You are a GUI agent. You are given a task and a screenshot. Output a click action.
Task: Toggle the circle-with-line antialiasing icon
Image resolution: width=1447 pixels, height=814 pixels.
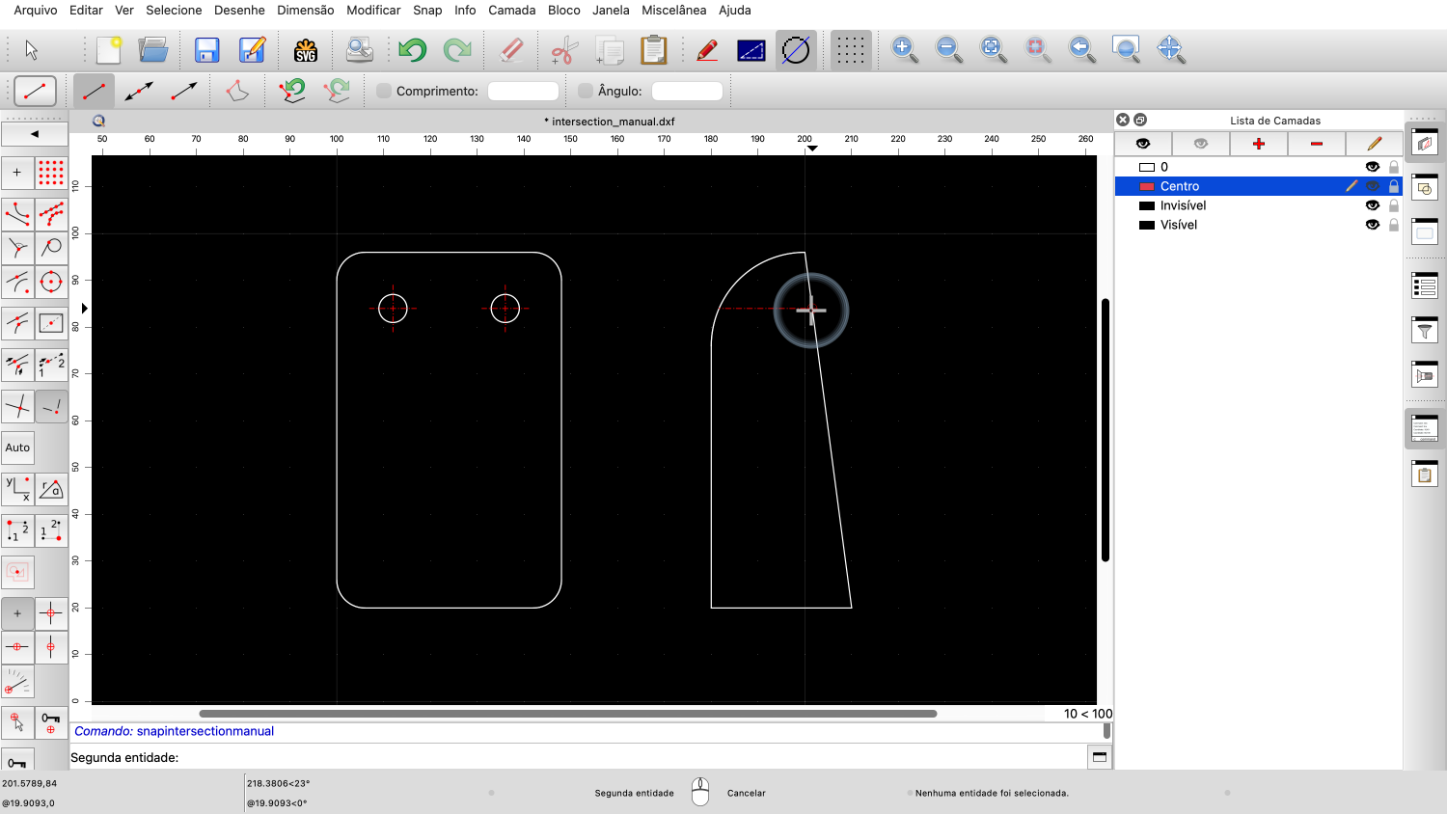796,49
